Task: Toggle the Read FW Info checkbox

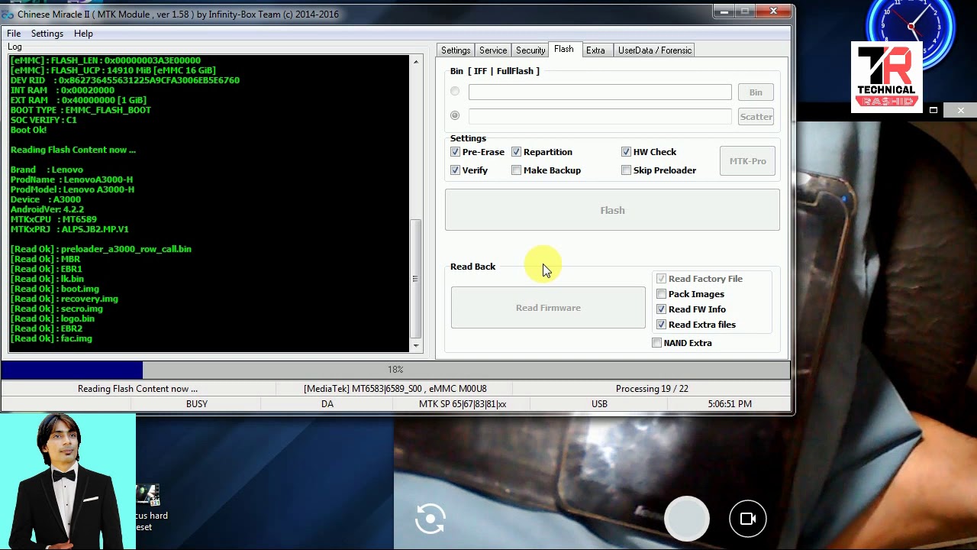Action: 662,309
